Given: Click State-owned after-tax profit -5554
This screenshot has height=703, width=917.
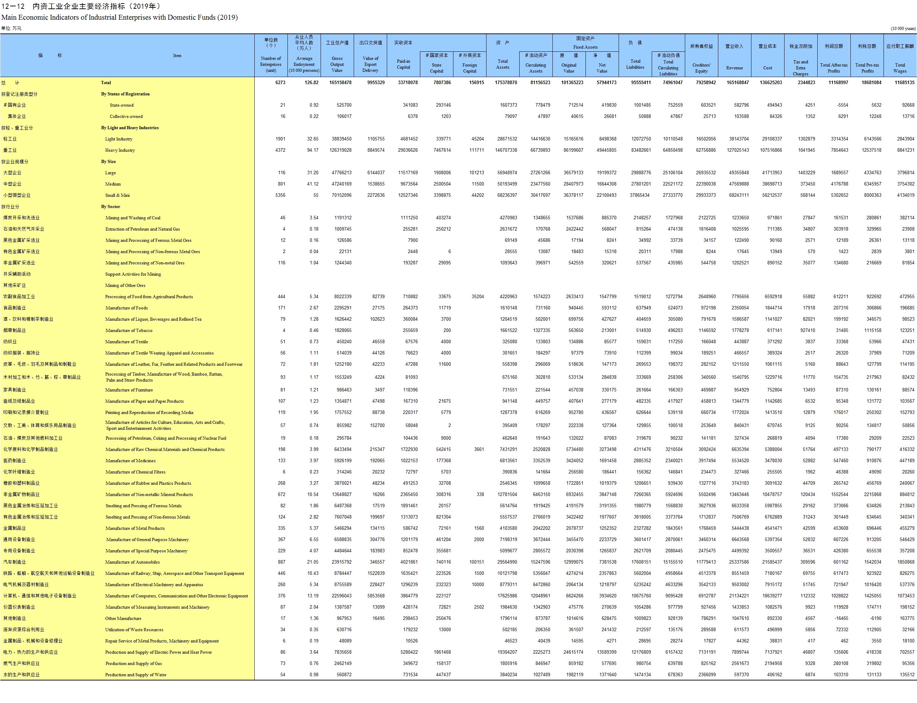Looking at the screenshot, I should 842,106.
